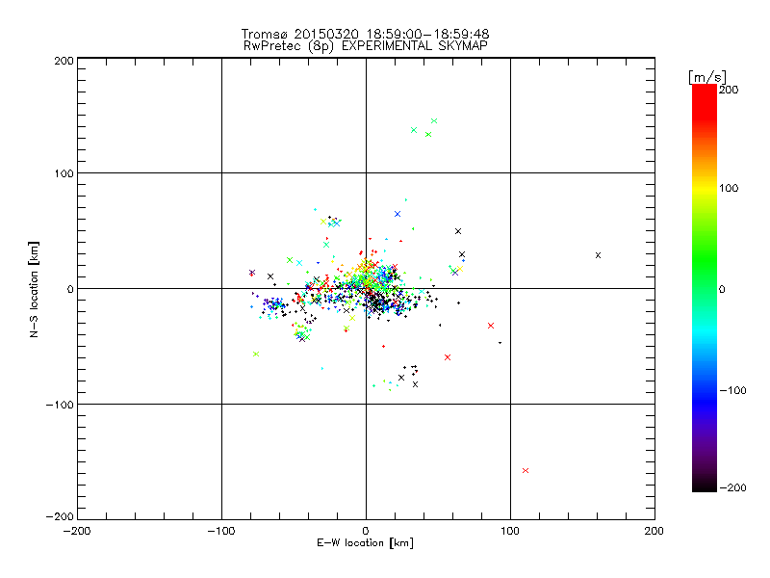
Task: Click the "E-W location [km]" axis label
Action: coord(365,543)
